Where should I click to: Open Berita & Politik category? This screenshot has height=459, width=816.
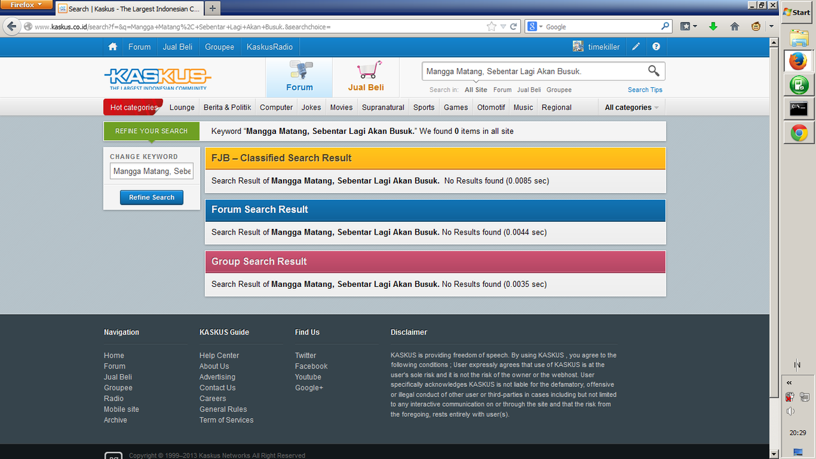coord(228,107)
